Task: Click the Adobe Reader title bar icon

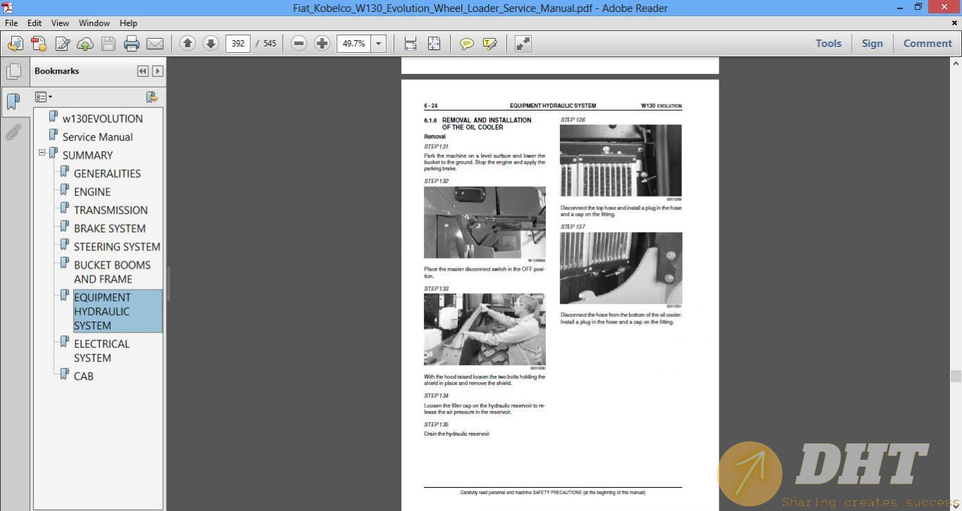Action: pos(7,8)
